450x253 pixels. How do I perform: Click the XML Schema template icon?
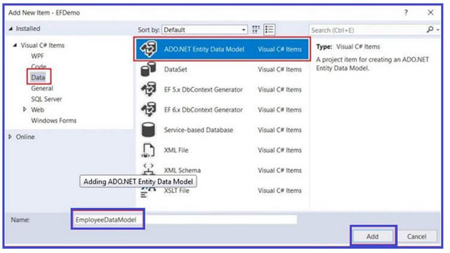(148, 169)
